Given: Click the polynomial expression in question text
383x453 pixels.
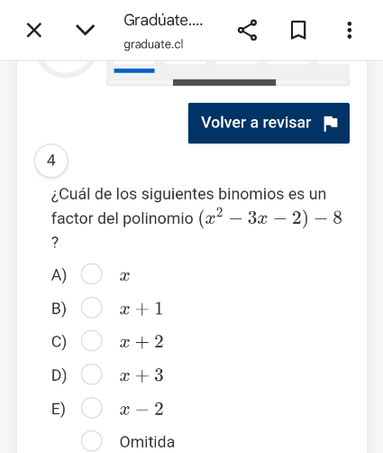Looking at the screenshot, I should tap(269, 217).
